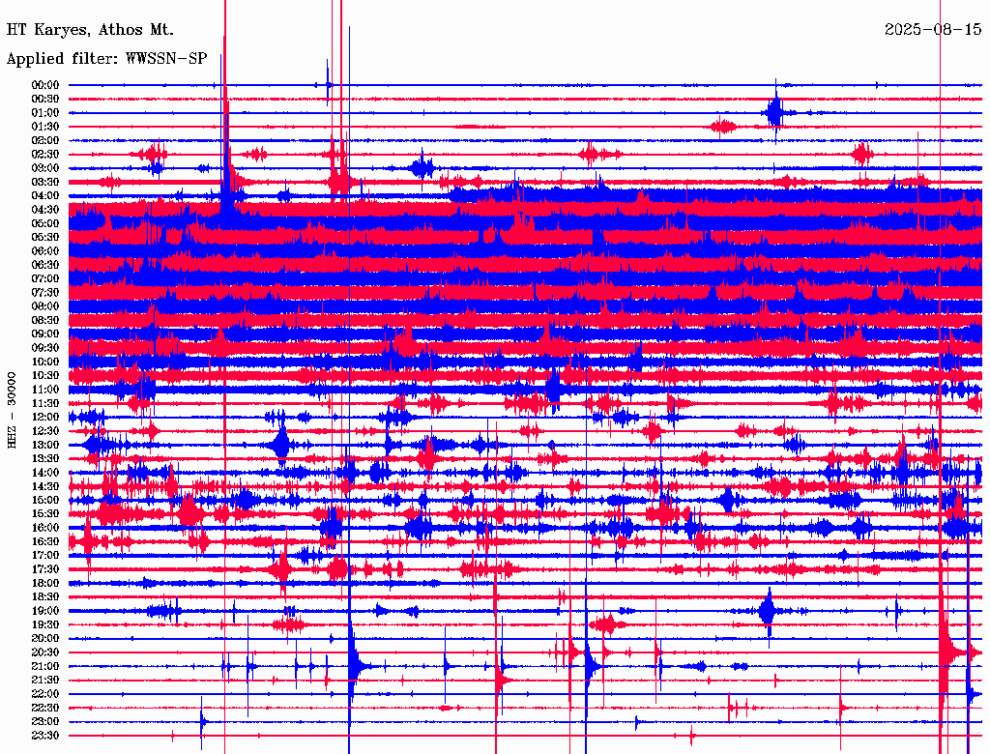Screen dimensions: 990x754
Task: Select the 21:30 time row label
Action: (x=44, y=681)
